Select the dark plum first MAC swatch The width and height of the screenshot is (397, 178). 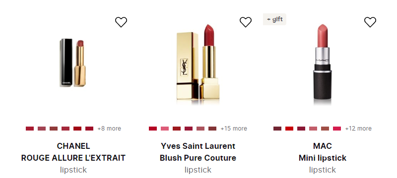(277, 129)
